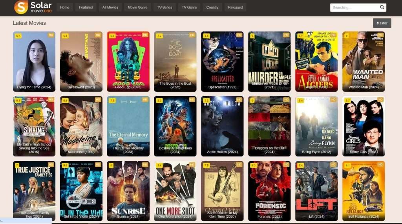Viewport: 402px width, 224px height.
Task: Open the TV Genre menu
Action: pos(189,7)
